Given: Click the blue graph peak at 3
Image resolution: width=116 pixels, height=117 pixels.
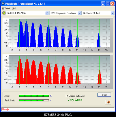Looking at the screenshot, I should point(21,34).
